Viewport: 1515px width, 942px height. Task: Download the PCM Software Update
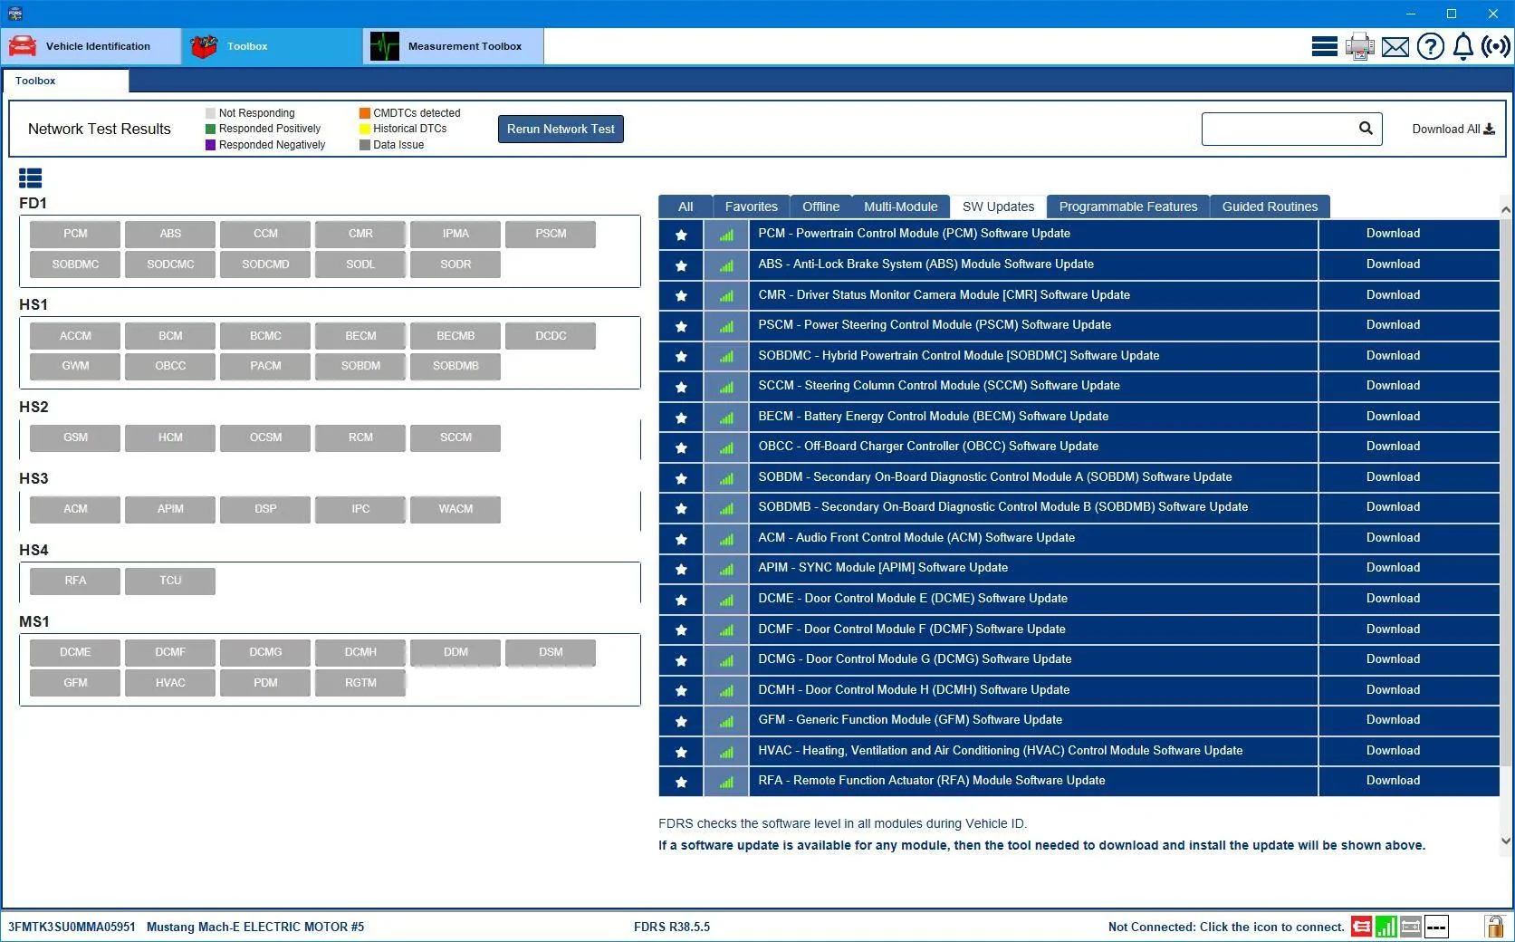1393,234
